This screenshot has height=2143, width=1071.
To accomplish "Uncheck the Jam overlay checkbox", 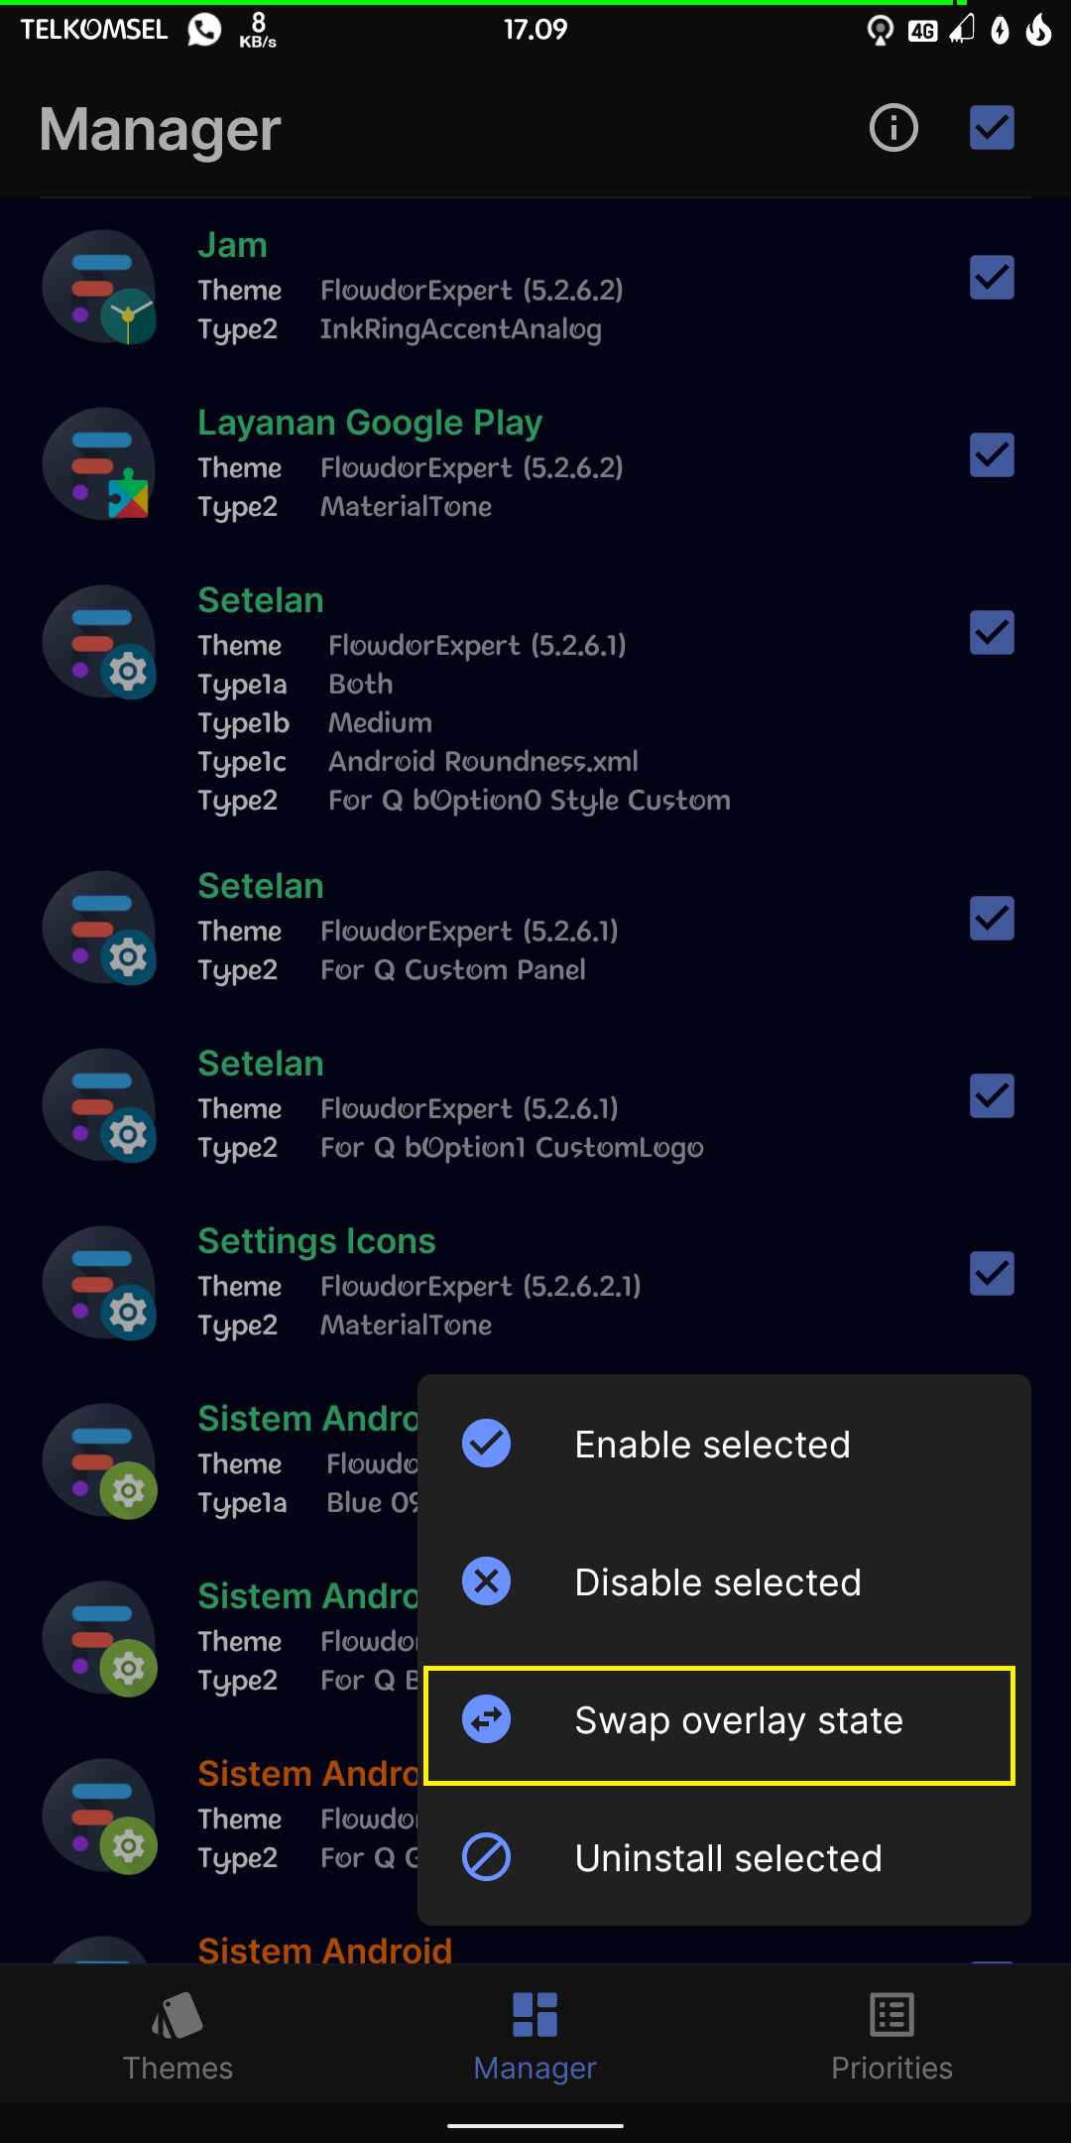I will tap(991, 277).
